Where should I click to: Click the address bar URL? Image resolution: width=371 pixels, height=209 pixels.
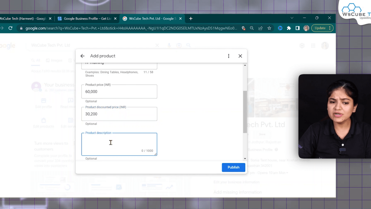click(x=131, y=28)
